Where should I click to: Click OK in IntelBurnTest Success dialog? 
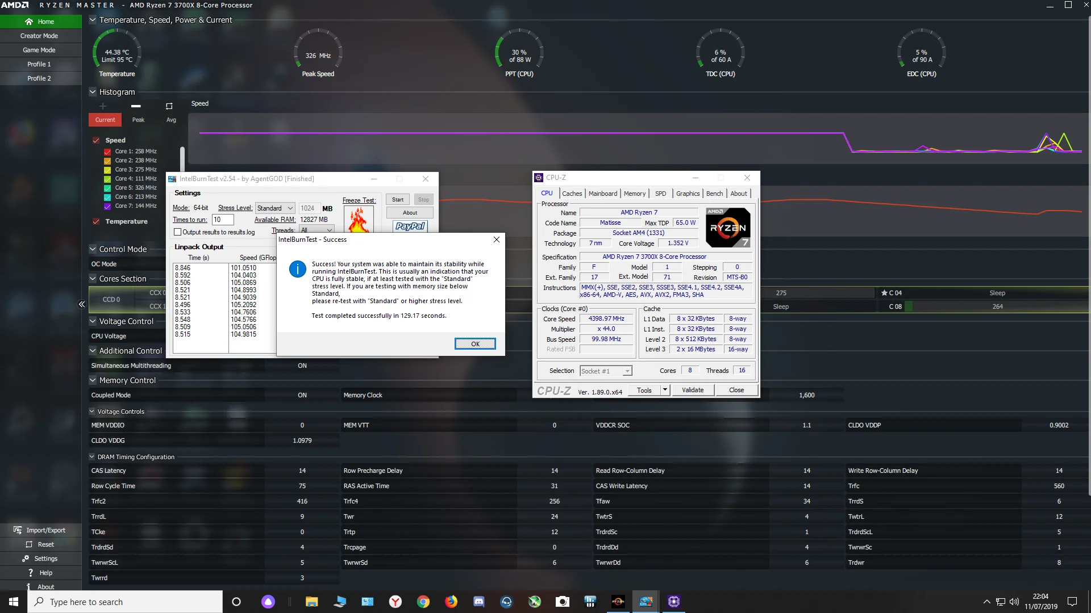(475, 344)
